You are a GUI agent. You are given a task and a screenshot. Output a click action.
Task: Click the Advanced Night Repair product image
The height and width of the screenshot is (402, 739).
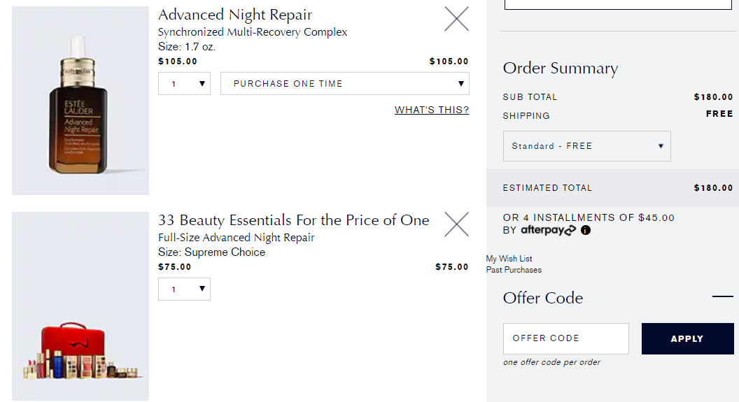point(80,101)
